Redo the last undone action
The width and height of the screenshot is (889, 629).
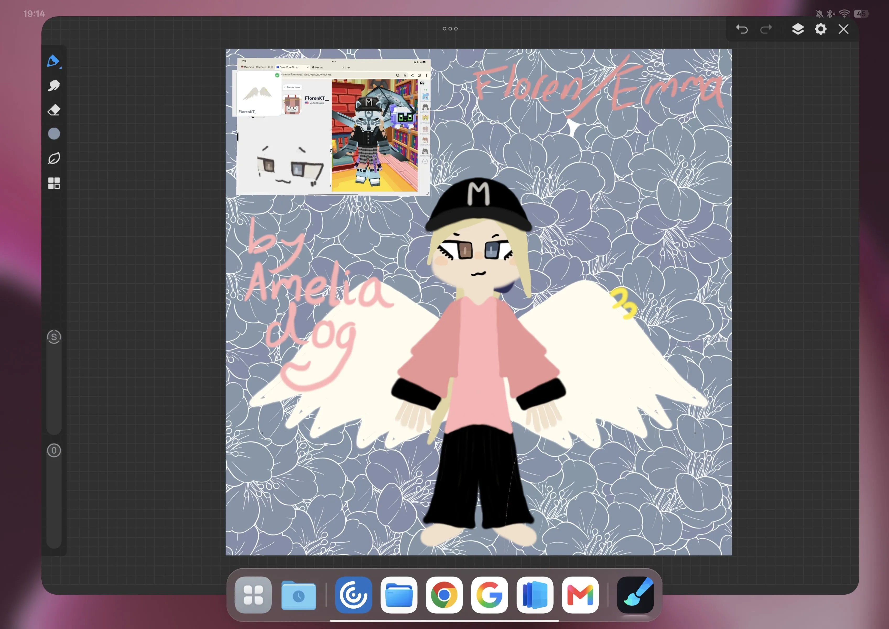(x=766, y=29)
